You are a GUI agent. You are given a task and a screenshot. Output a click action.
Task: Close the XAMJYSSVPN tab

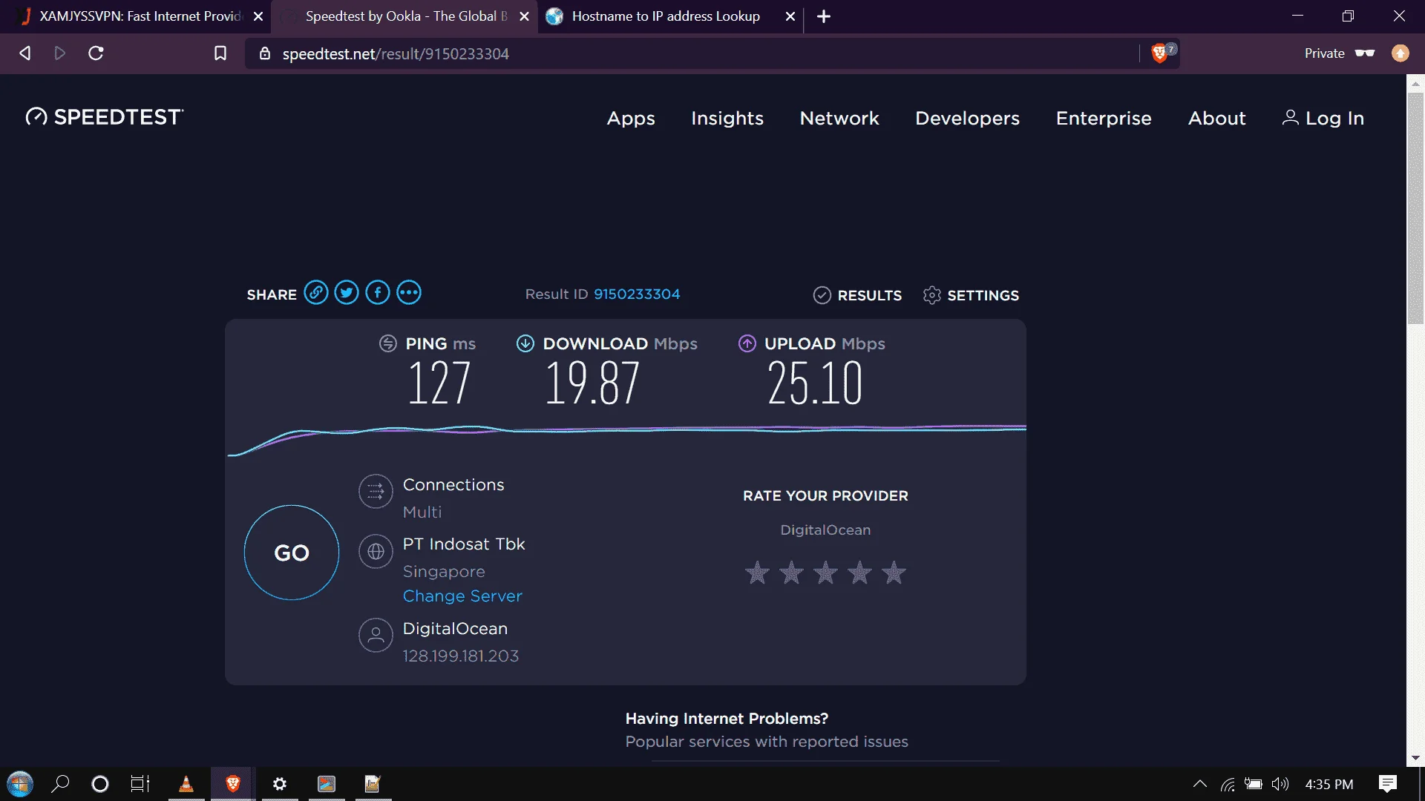click(x=258, y=16)
